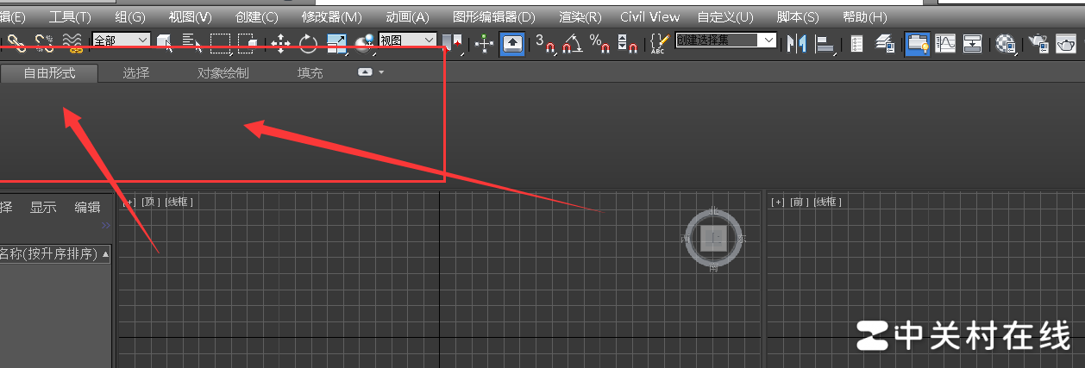
Task: Click Edit Named Selection Sets icon
Action: [660, 42]
